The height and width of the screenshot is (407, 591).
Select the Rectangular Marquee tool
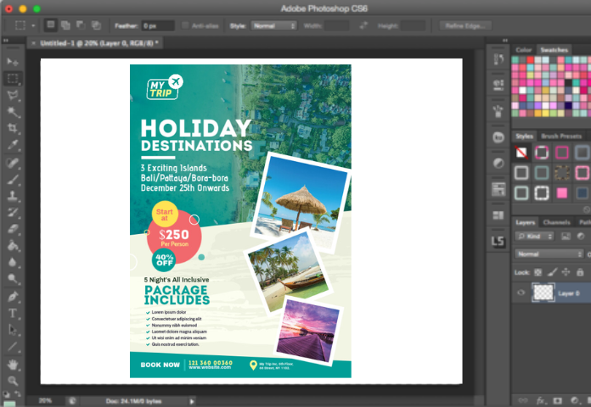[13, 78]
